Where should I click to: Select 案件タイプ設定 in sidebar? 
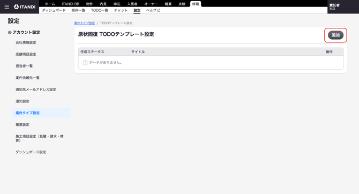[41, 113]
